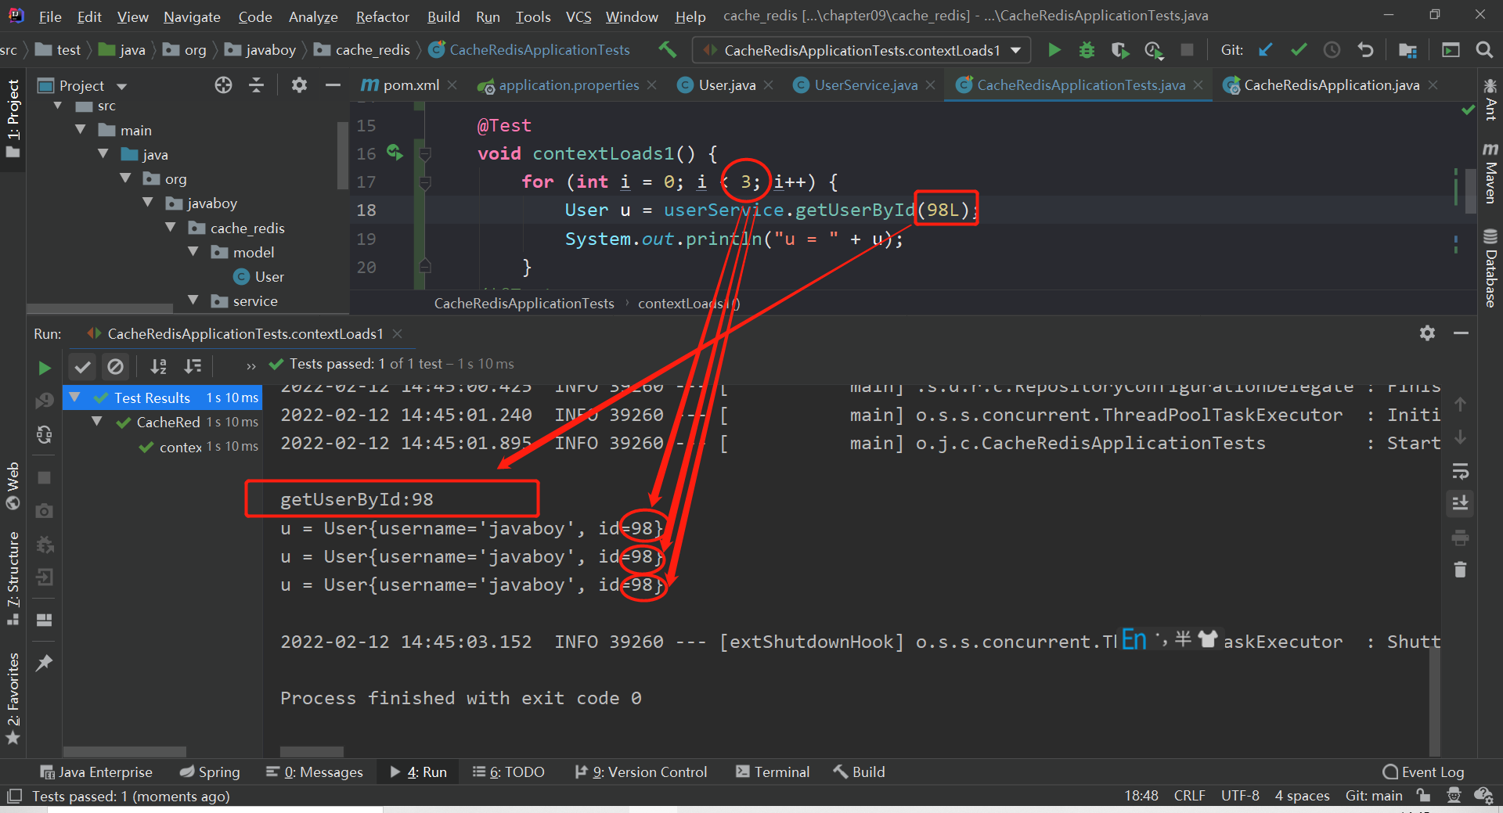Screen dimensions: 1503x813
Task: Open the Spring tool window
Action: click(x=210, y=772)
